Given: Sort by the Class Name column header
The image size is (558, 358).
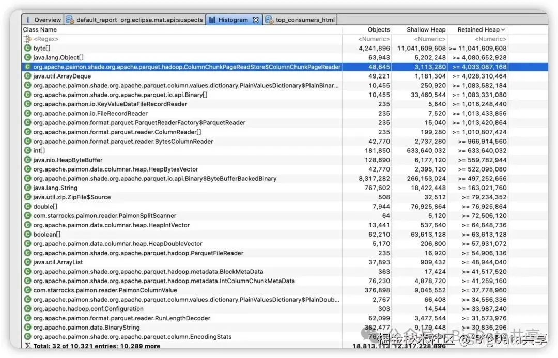Looking at the screenshot, I should [40, 29].
